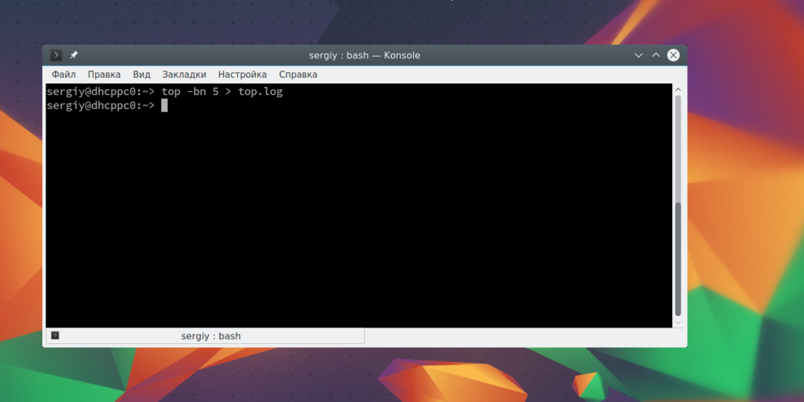Click the terminal scrollbar up arrow
The image size is (804, 402).
(678, 90)
